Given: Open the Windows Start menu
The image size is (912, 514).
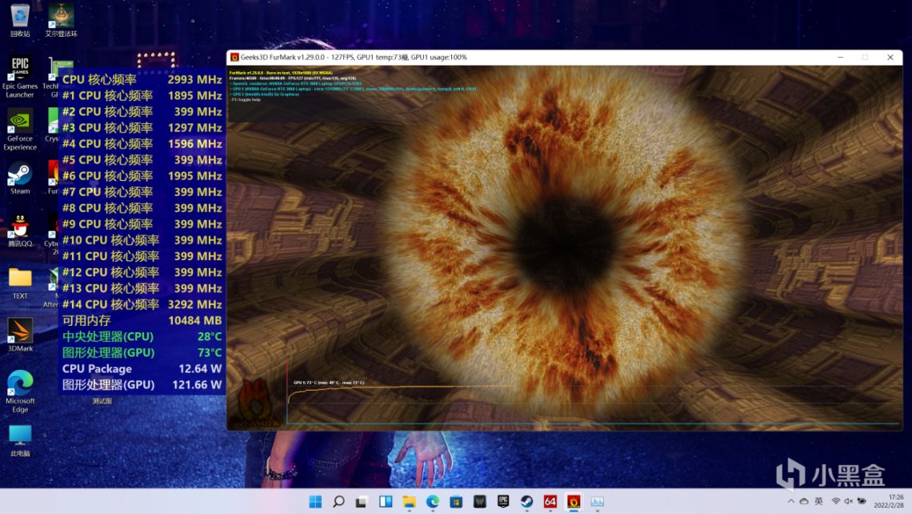Looking at the screenshot, I should tap(315, 502).
